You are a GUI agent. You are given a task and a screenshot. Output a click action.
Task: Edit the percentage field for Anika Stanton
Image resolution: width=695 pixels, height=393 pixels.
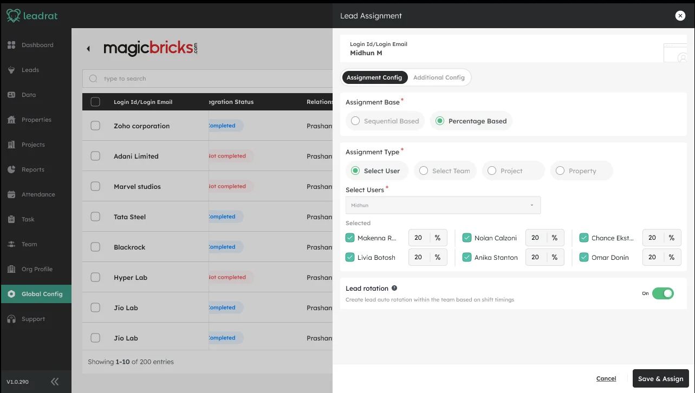tap(535, 257)
